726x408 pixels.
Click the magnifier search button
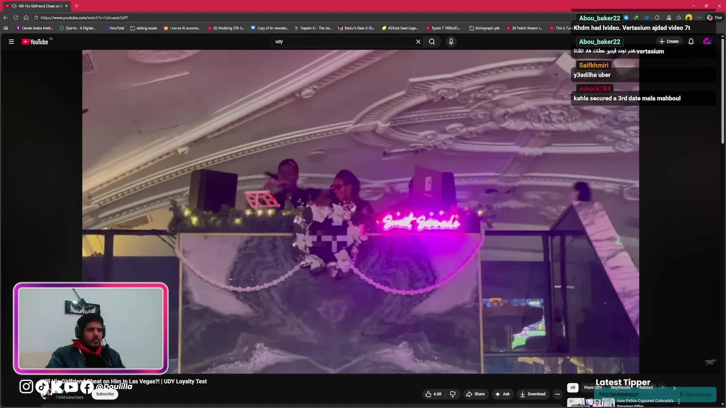coord(432,41)
